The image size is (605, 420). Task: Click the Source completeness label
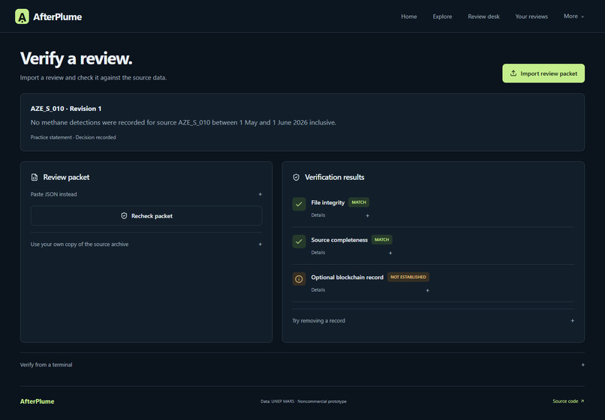(339, 240)
